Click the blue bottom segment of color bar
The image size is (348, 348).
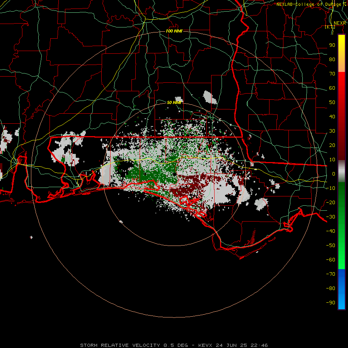click(x=341, y=289)
